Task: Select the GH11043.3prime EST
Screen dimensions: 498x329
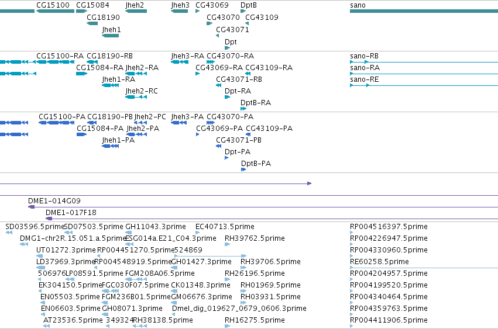Action: (x=129, y=233)
